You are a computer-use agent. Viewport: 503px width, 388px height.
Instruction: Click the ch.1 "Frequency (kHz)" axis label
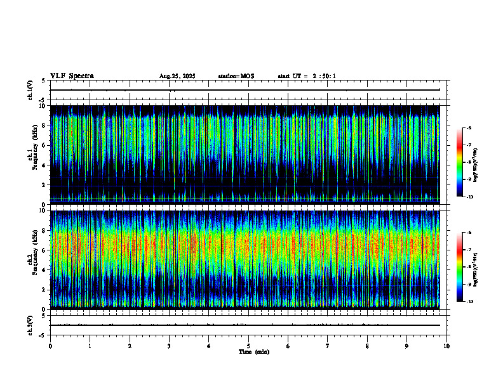(36, 147)
